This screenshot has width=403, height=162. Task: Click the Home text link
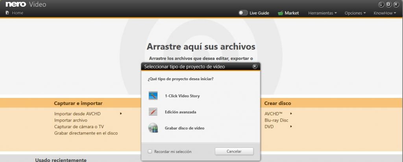tap(17, 13)
